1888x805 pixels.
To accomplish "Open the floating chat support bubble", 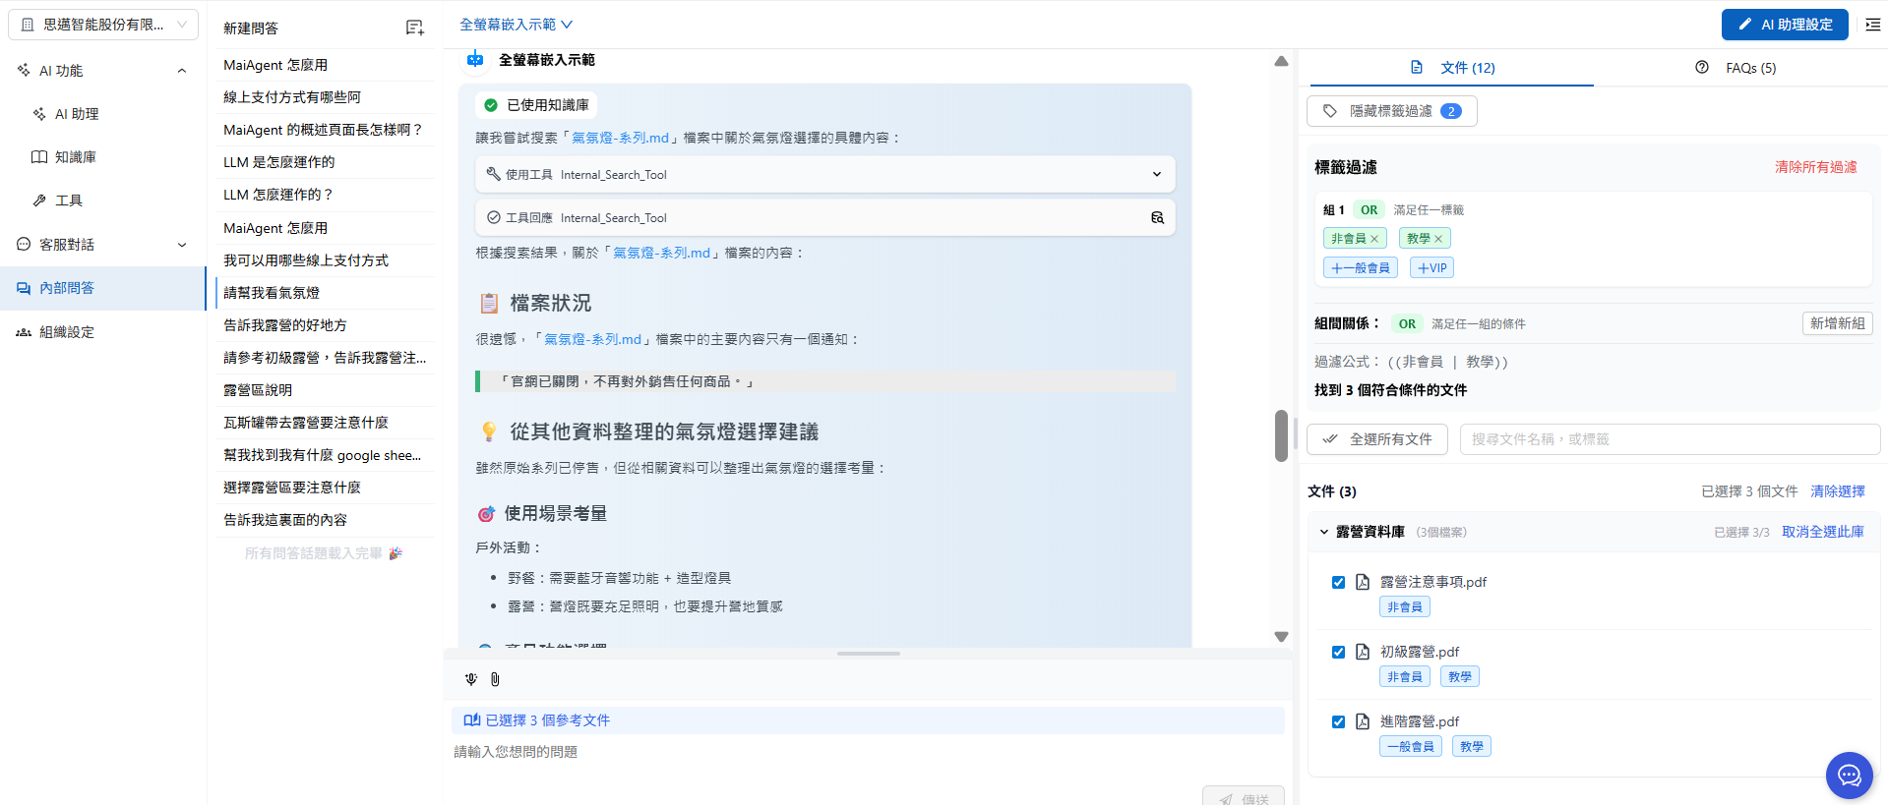I will click(1849, 776).
